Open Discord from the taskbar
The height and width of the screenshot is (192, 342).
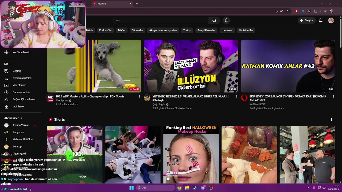[x=203, y=188]
